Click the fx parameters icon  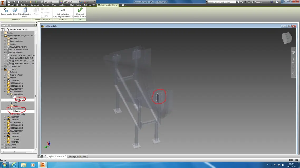(88, 2)
